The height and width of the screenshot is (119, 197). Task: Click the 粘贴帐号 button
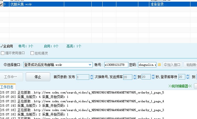click(x=190, y=65)
